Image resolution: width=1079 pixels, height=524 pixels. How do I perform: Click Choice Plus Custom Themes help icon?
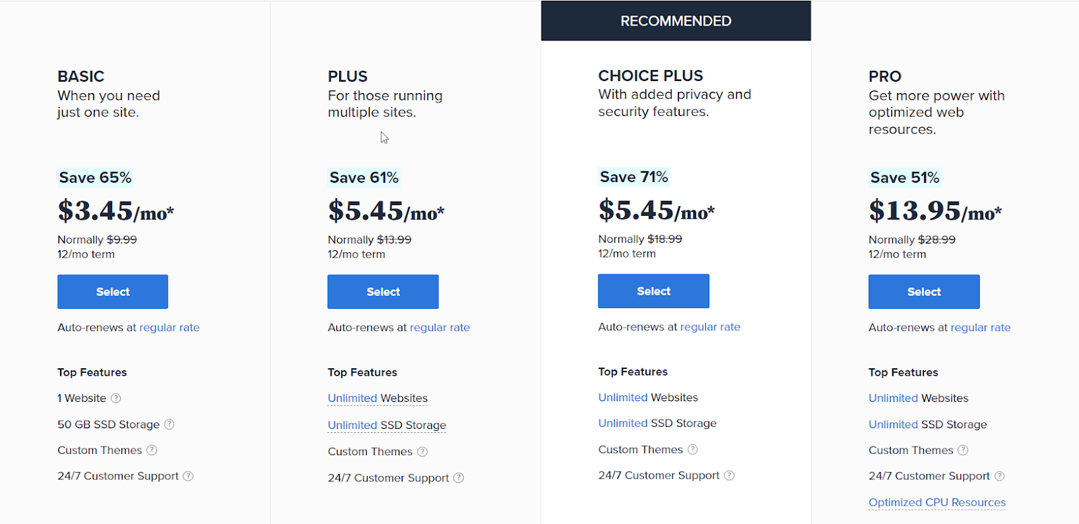[x=693, y=450]
